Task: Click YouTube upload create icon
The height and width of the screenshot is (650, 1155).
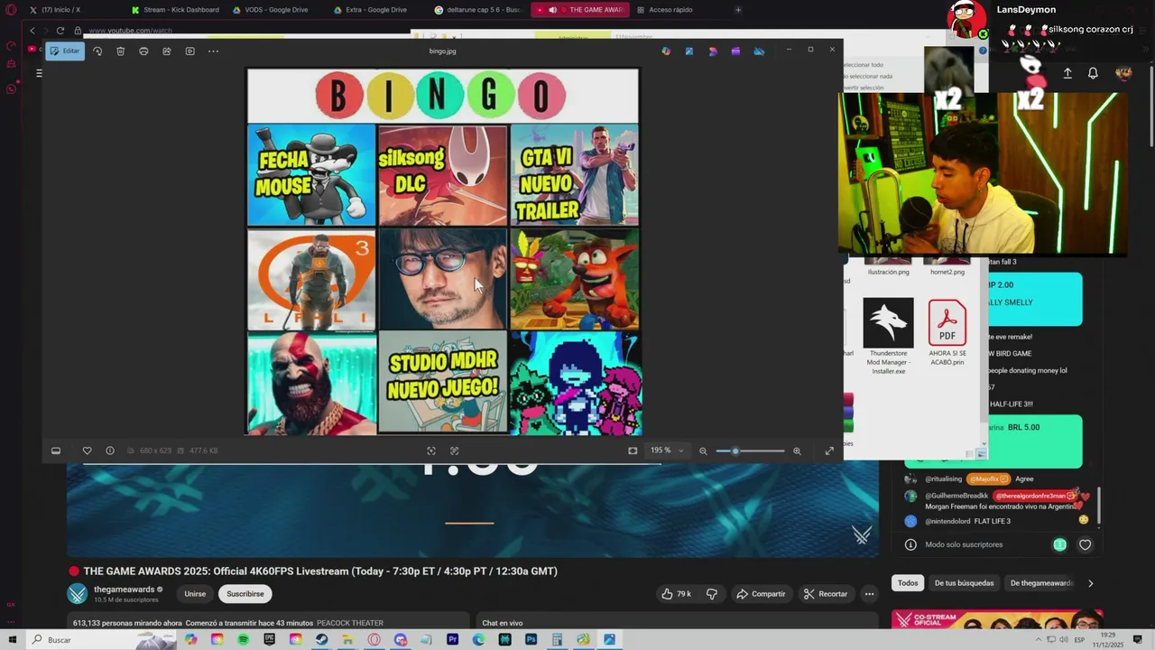Action: (1067, 74)
